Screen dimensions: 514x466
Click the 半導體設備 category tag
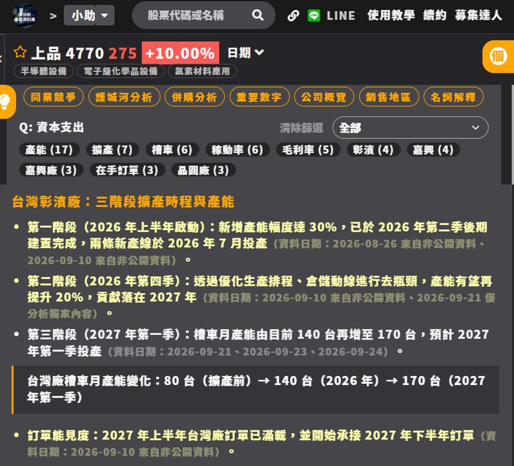click(44, 71)
